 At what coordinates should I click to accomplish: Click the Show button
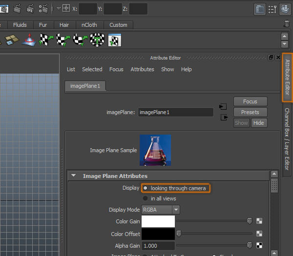[x=241, y=123]
